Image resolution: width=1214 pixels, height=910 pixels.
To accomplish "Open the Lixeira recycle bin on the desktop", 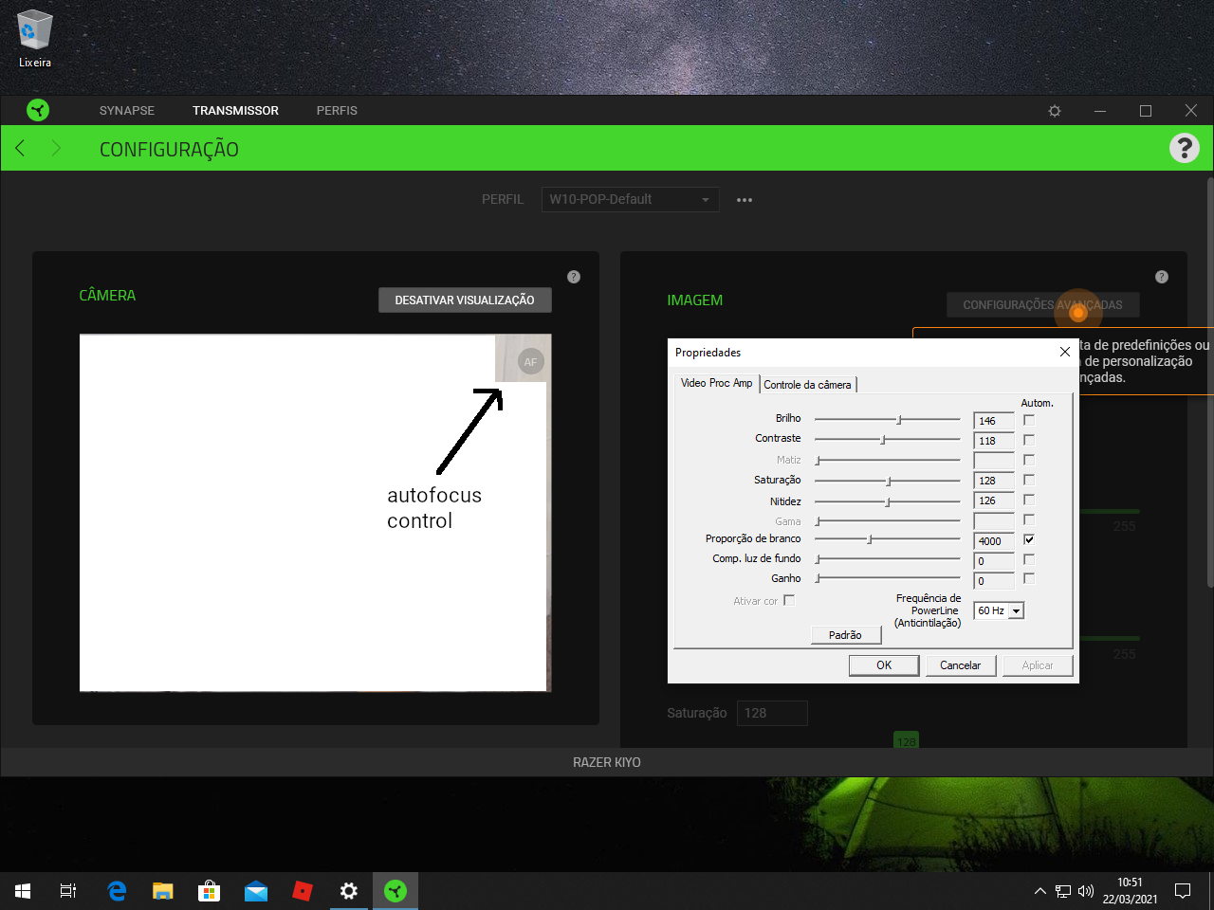I will click(35, 40).
